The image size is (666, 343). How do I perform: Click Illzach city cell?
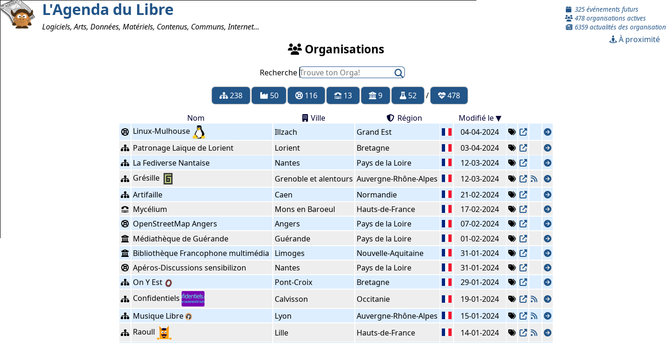(x=314, y=132)
